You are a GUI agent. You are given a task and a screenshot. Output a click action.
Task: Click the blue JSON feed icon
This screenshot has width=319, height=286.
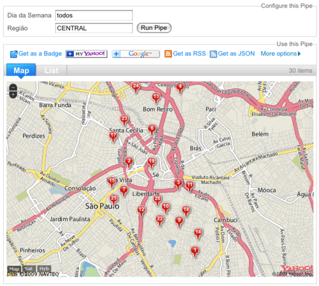coord(213,54)
